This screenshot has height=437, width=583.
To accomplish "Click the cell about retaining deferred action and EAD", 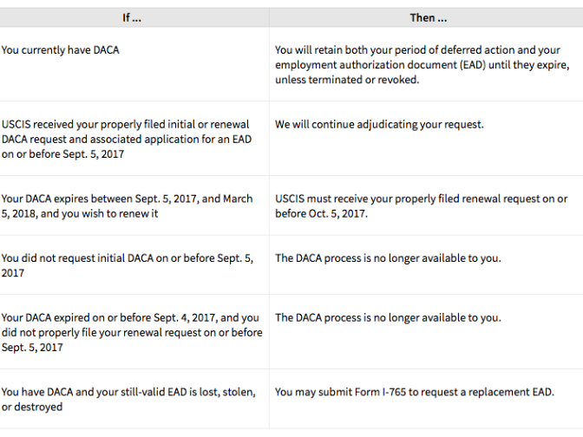I will point(422,65).
